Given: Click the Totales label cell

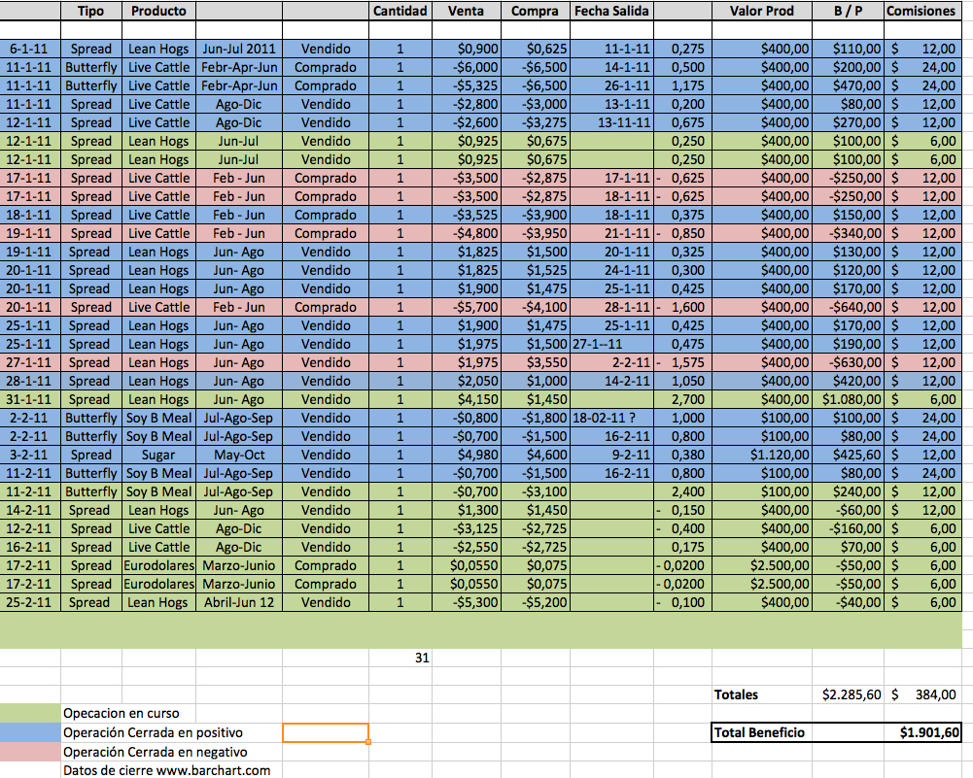Looking at the screenshot, I should click(x=761, y=694).
